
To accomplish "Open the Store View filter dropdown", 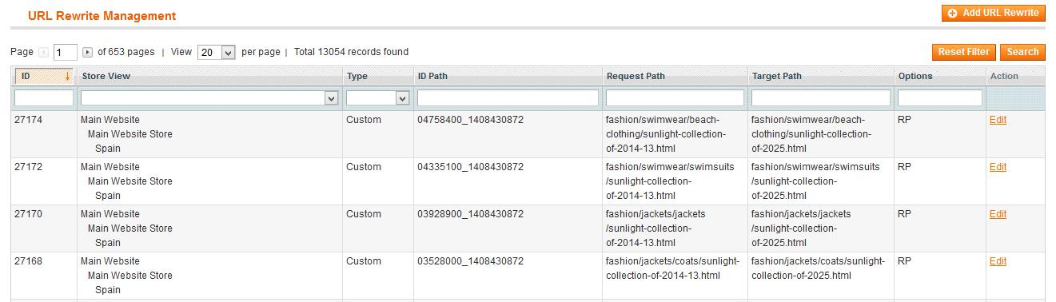I will pyautogui.click(x=209, y=97).
